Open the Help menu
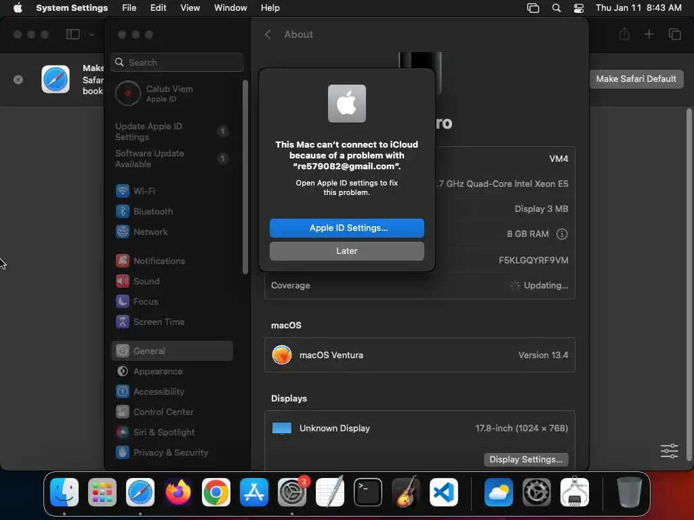694x520 pixels. (x=270, y=7)
